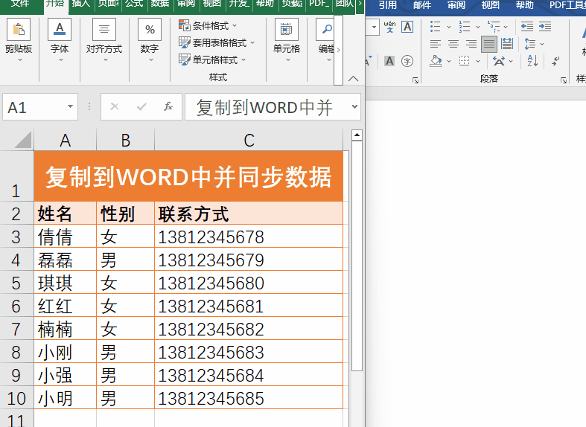Viewport: 586px width, 427px height.
Task: Expand the numbered list dropdown arrow in Word
Action: (x=478, y=27)
